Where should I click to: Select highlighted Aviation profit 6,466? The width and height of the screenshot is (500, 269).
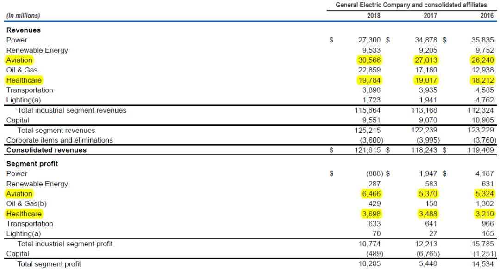tap(371, 194)
